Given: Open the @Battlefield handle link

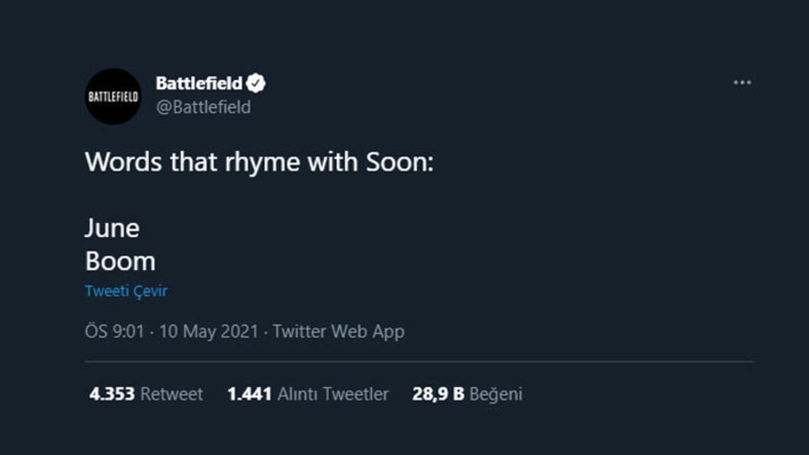Looking at the screenshot, I should (x=203, y=107).
